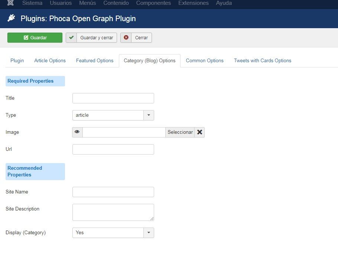
Task: Clear the Image field with the X icon
Action: coord(199,132)
